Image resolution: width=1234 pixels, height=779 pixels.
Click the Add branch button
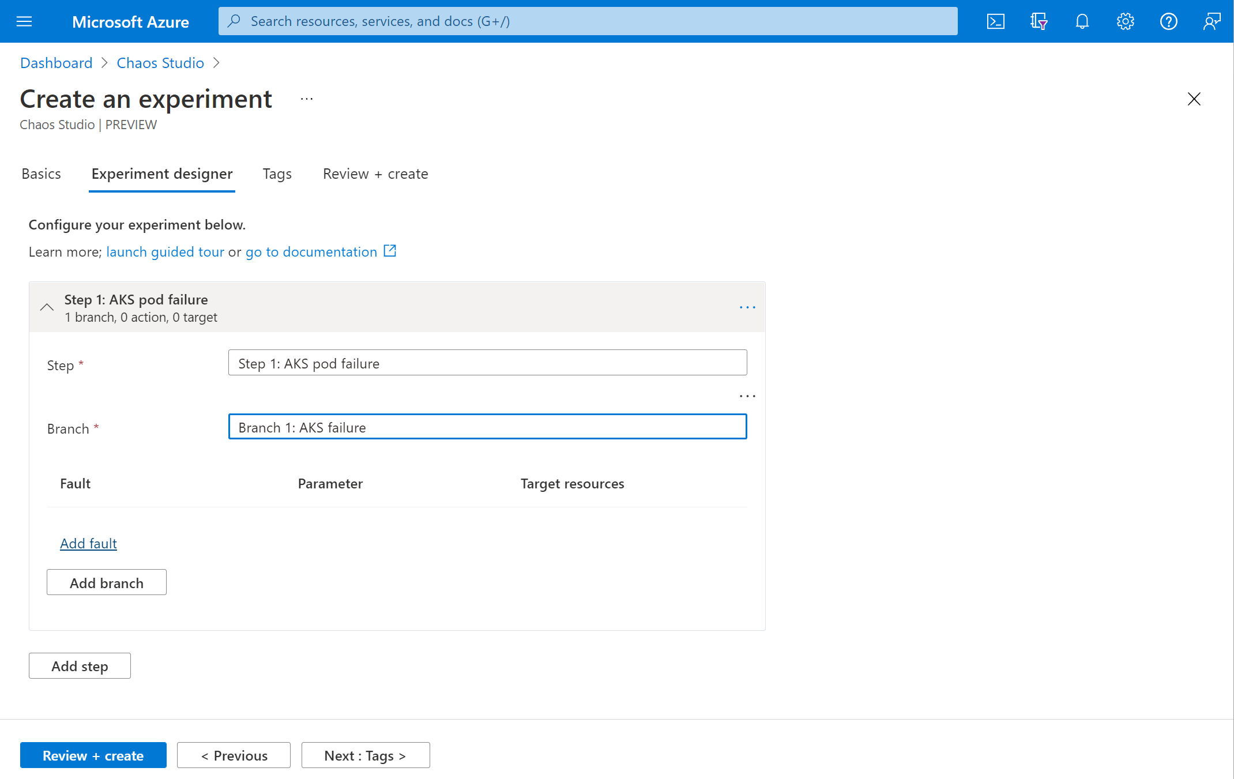click(x=107, y=582)
